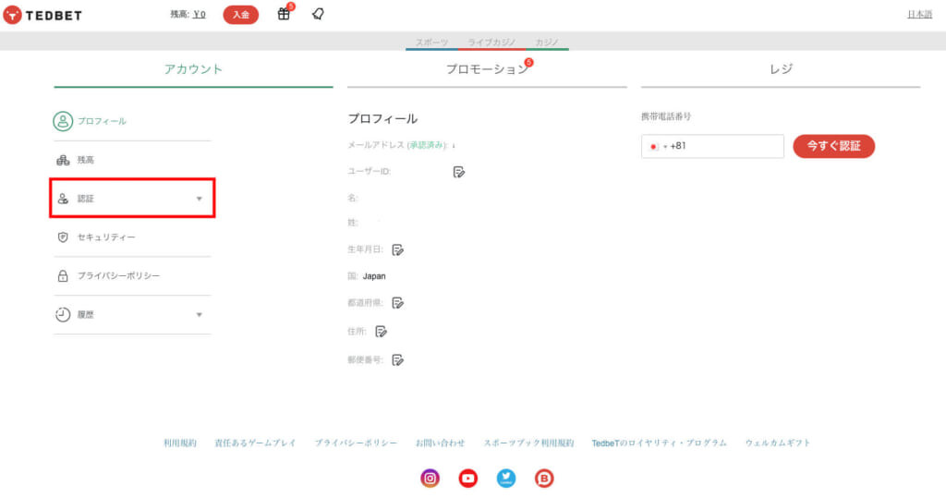Open the 利用規約 footer link

[180, 443]
